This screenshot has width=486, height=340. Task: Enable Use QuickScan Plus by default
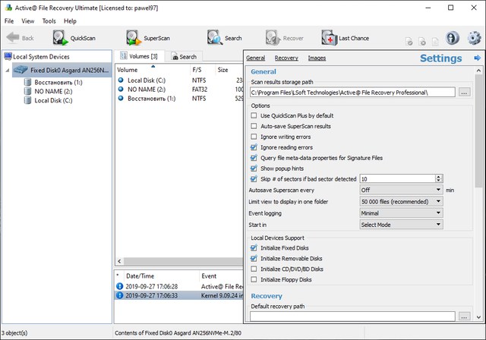point(254,115)
